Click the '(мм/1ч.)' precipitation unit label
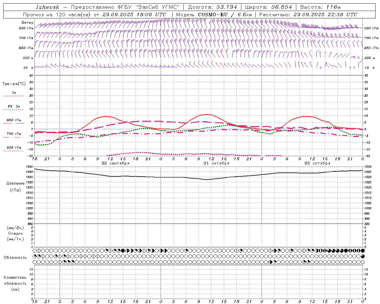 click(15, 239)
